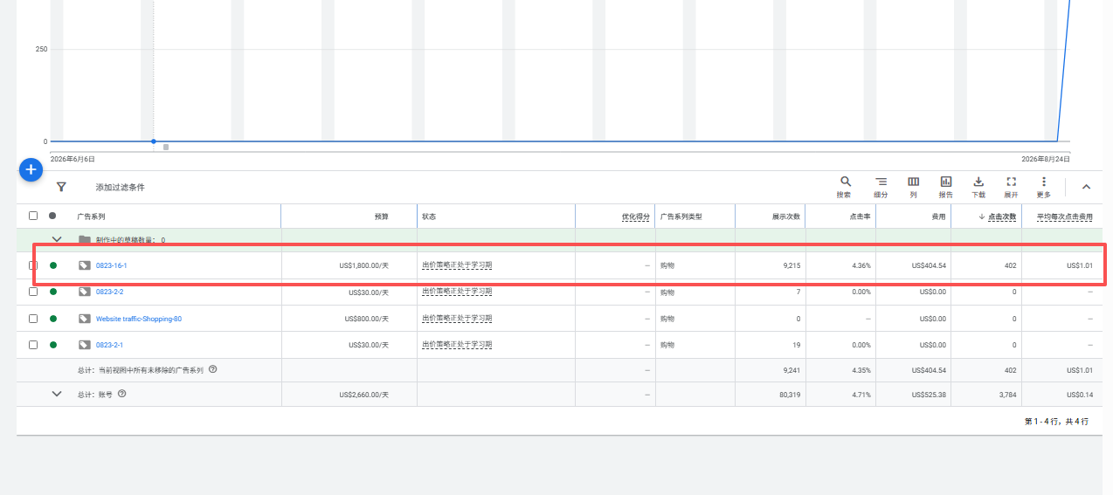Image resolution: width=1113 pixels, height=495 pixels.
Task: Click the blue plus create campaign button
Action: point(31,169)
